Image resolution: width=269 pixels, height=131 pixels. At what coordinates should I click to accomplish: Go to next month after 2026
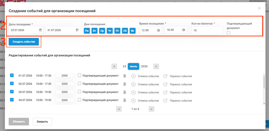pos(156,66)
